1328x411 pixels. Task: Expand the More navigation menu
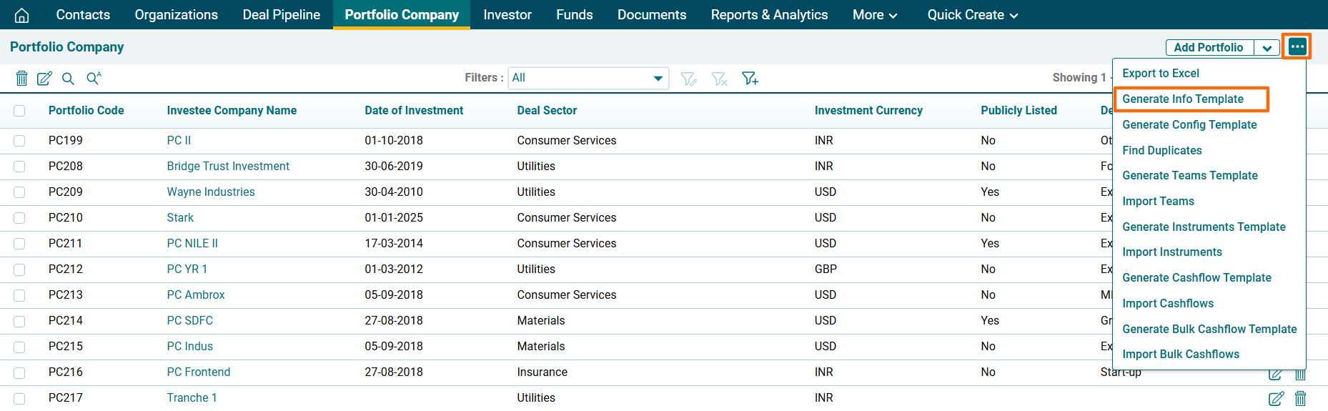(874, 15)
